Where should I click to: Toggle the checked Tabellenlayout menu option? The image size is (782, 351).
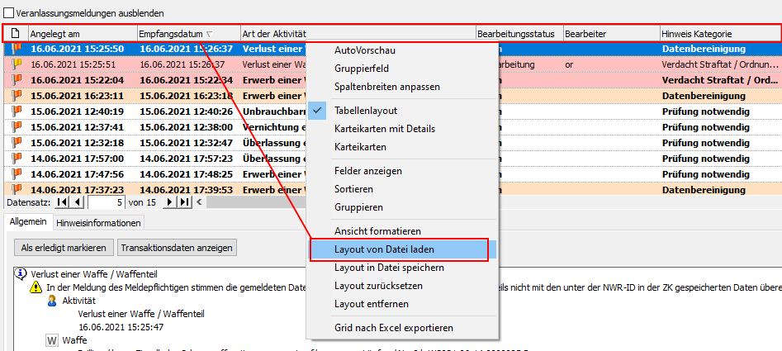click(366, 111)
